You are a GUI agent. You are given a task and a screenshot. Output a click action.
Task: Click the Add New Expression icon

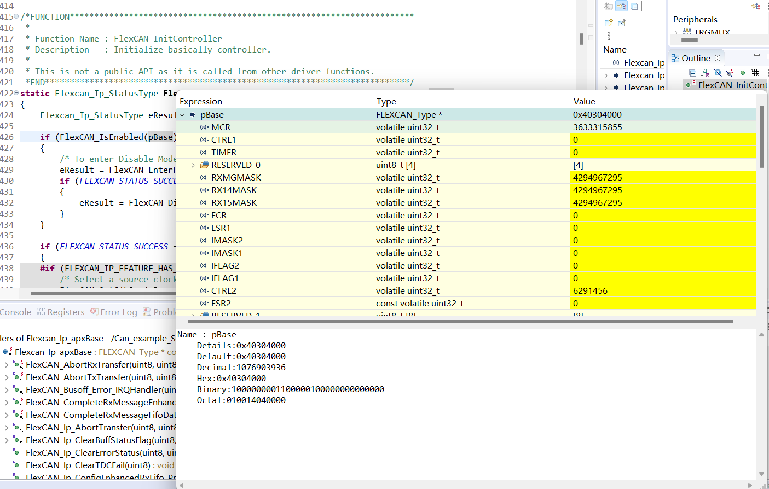pos(609,23)
